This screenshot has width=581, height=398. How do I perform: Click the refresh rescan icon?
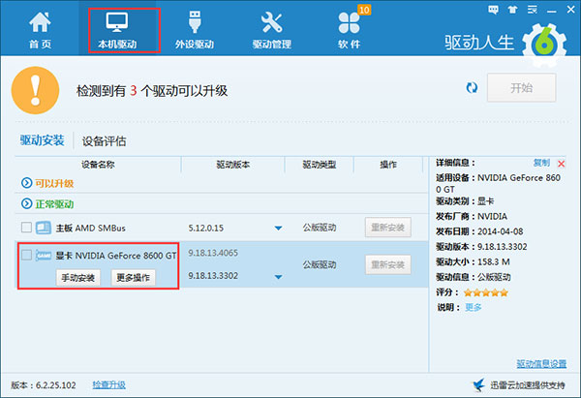pyautogui.click(x=472, y=88)
